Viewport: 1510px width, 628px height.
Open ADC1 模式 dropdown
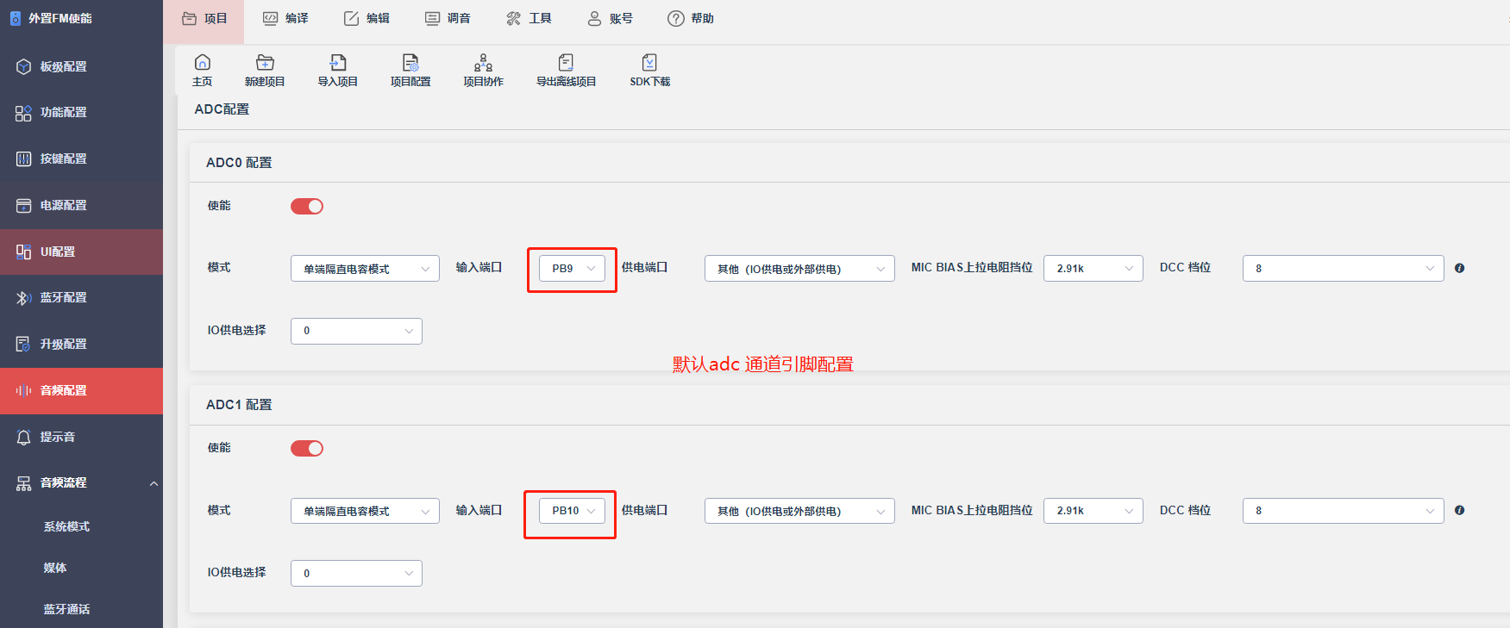(x=365, y=511)
